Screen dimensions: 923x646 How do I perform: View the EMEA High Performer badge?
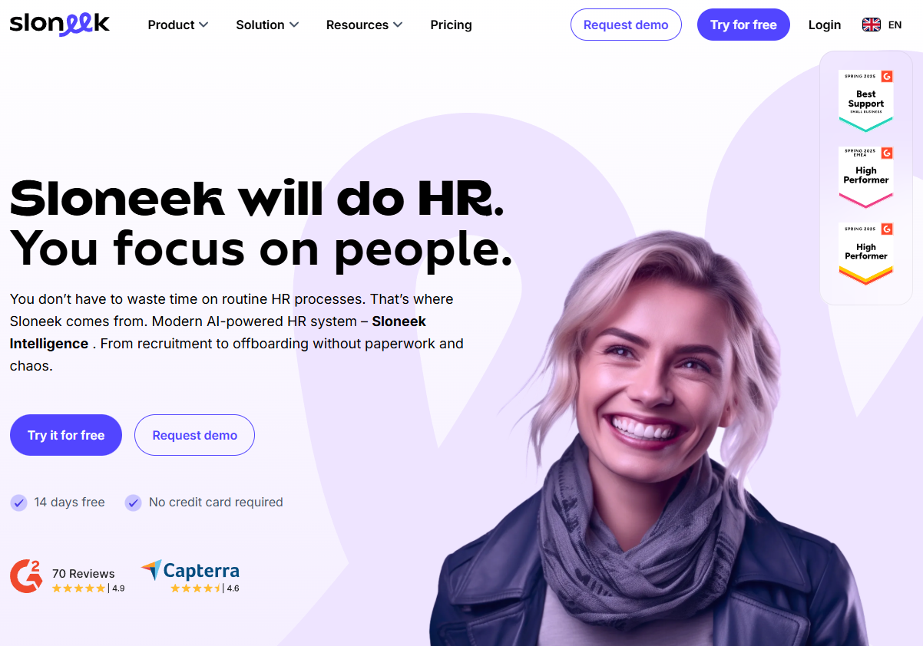[865, 177]
